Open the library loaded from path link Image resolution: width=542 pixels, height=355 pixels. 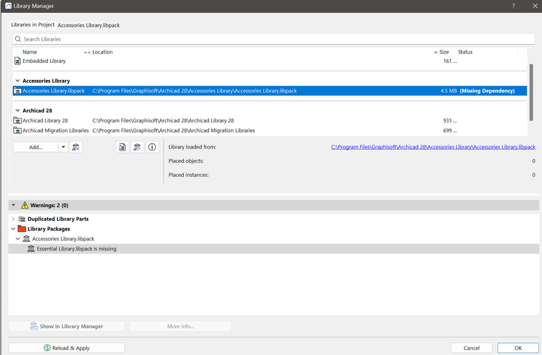tap(433, 147)
